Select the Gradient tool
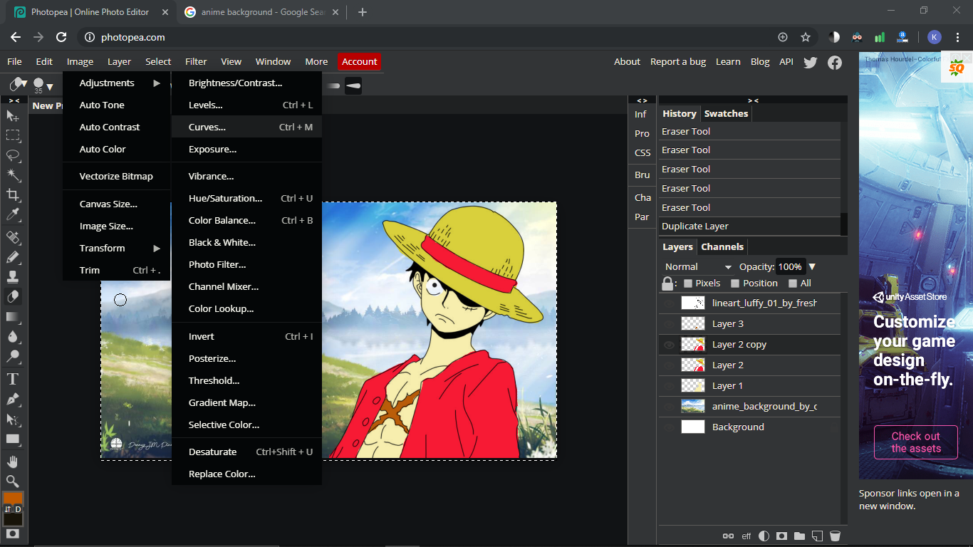973x547 pixels. tap(13, 317)
